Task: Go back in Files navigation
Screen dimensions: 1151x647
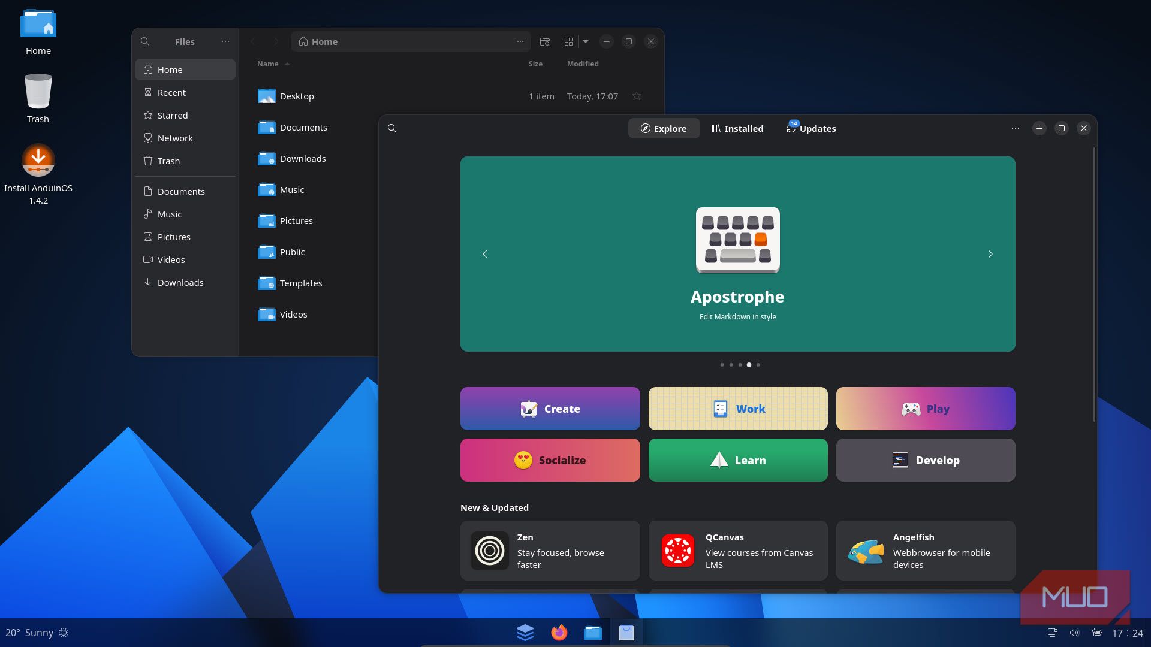Action: coord(253,41)
